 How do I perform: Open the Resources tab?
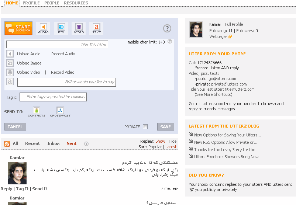[76, 3]
